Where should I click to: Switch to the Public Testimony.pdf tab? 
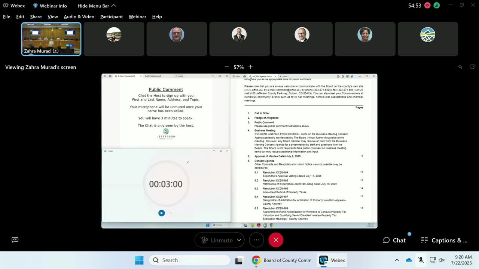pos(153,76)
